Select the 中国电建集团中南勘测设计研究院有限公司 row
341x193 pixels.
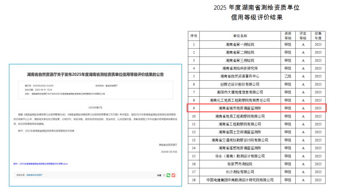tap(240, 180)
